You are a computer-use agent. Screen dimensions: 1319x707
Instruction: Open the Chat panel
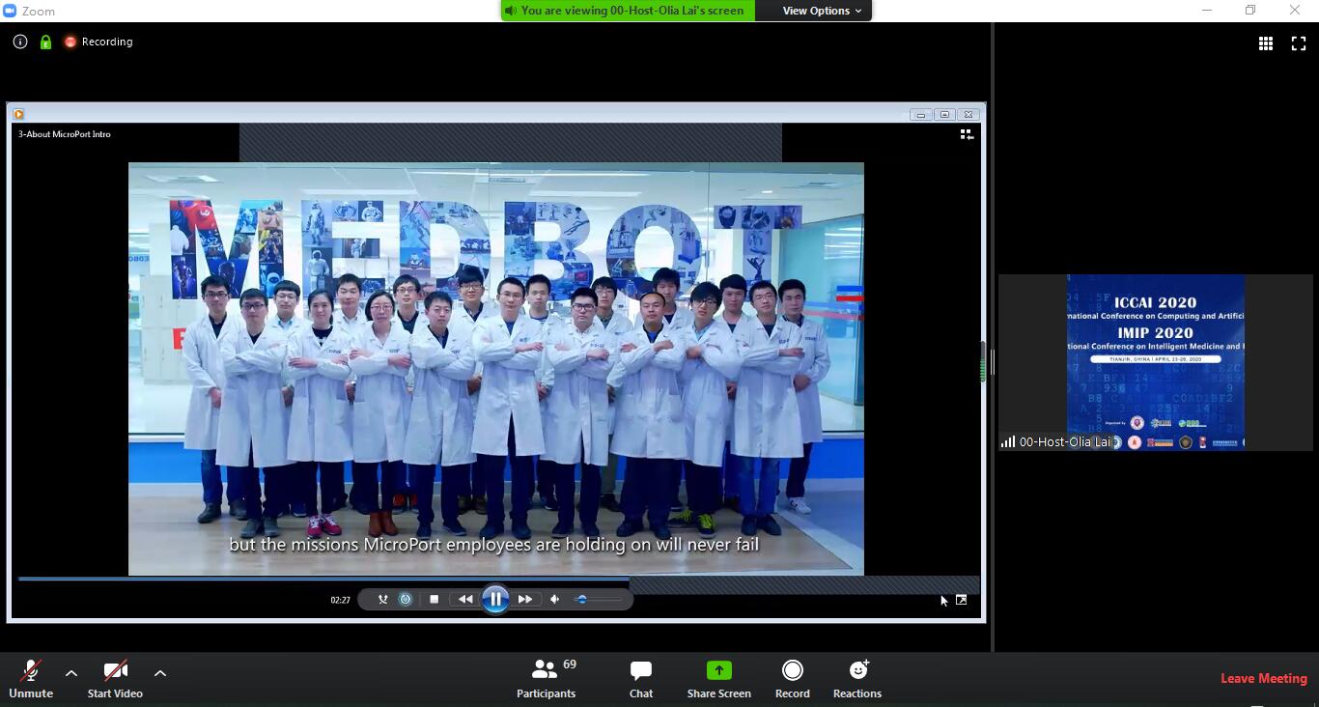coord(641,679)
